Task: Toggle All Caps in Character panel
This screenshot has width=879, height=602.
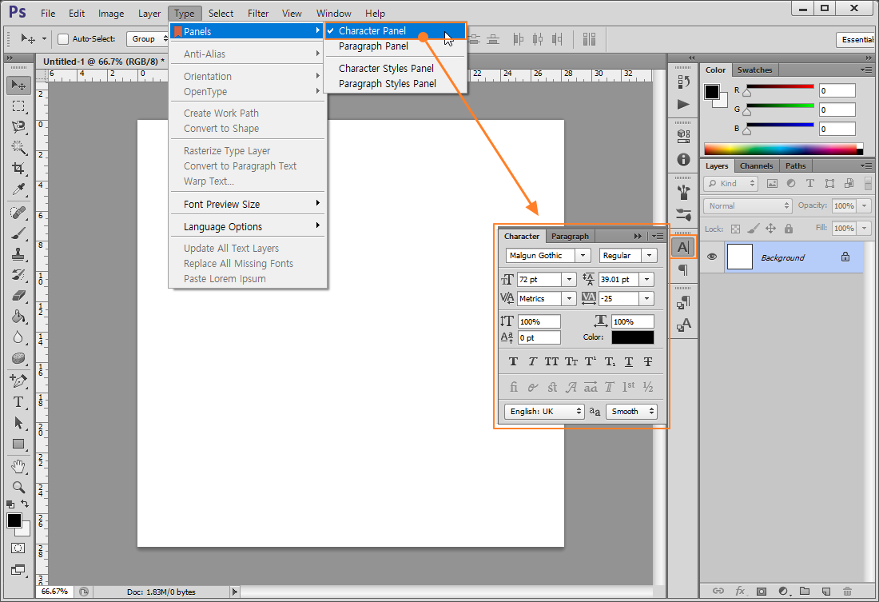Action: pos(551,362)
